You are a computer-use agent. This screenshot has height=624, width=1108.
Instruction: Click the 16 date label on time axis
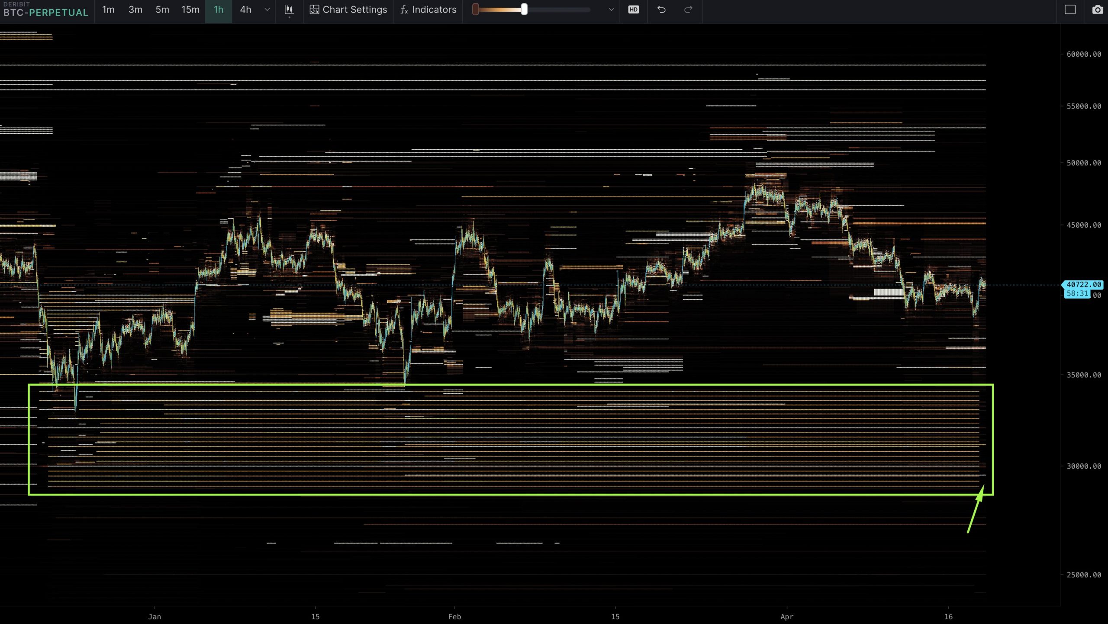point(948,617)
